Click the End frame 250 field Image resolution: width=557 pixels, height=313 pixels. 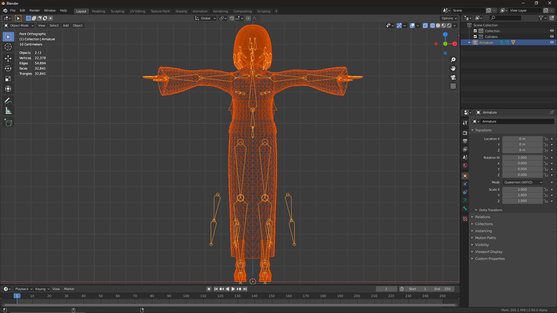click(443, 289)
